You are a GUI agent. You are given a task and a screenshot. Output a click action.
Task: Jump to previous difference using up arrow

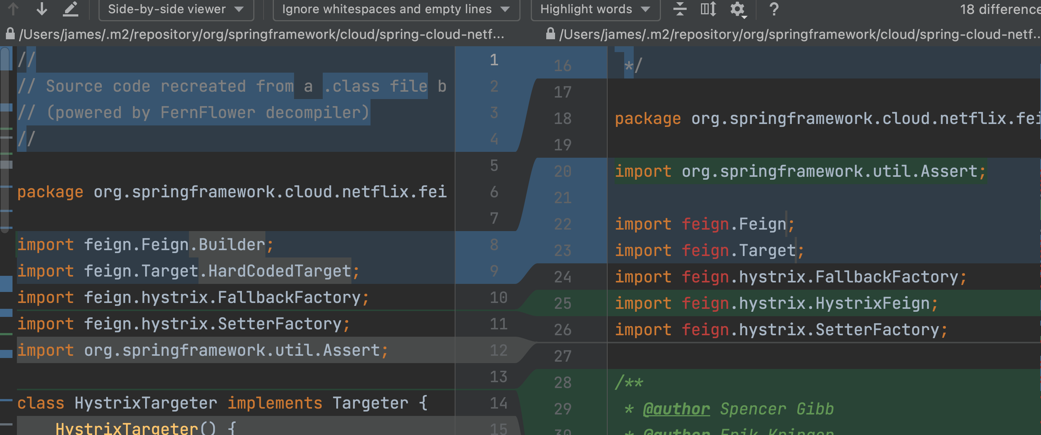[x=13, y=9]
